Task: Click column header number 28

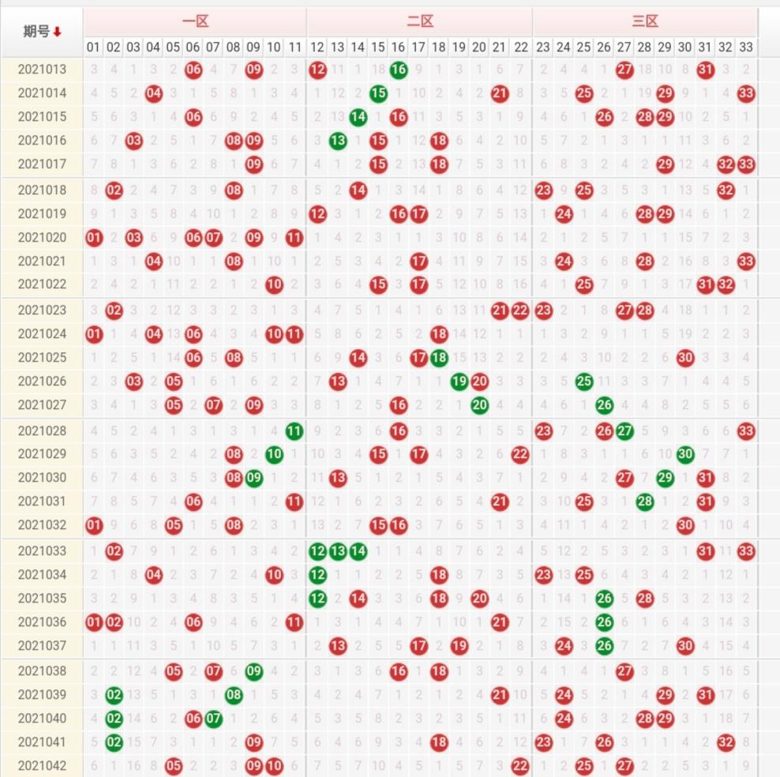Action: tap(645, 47)
